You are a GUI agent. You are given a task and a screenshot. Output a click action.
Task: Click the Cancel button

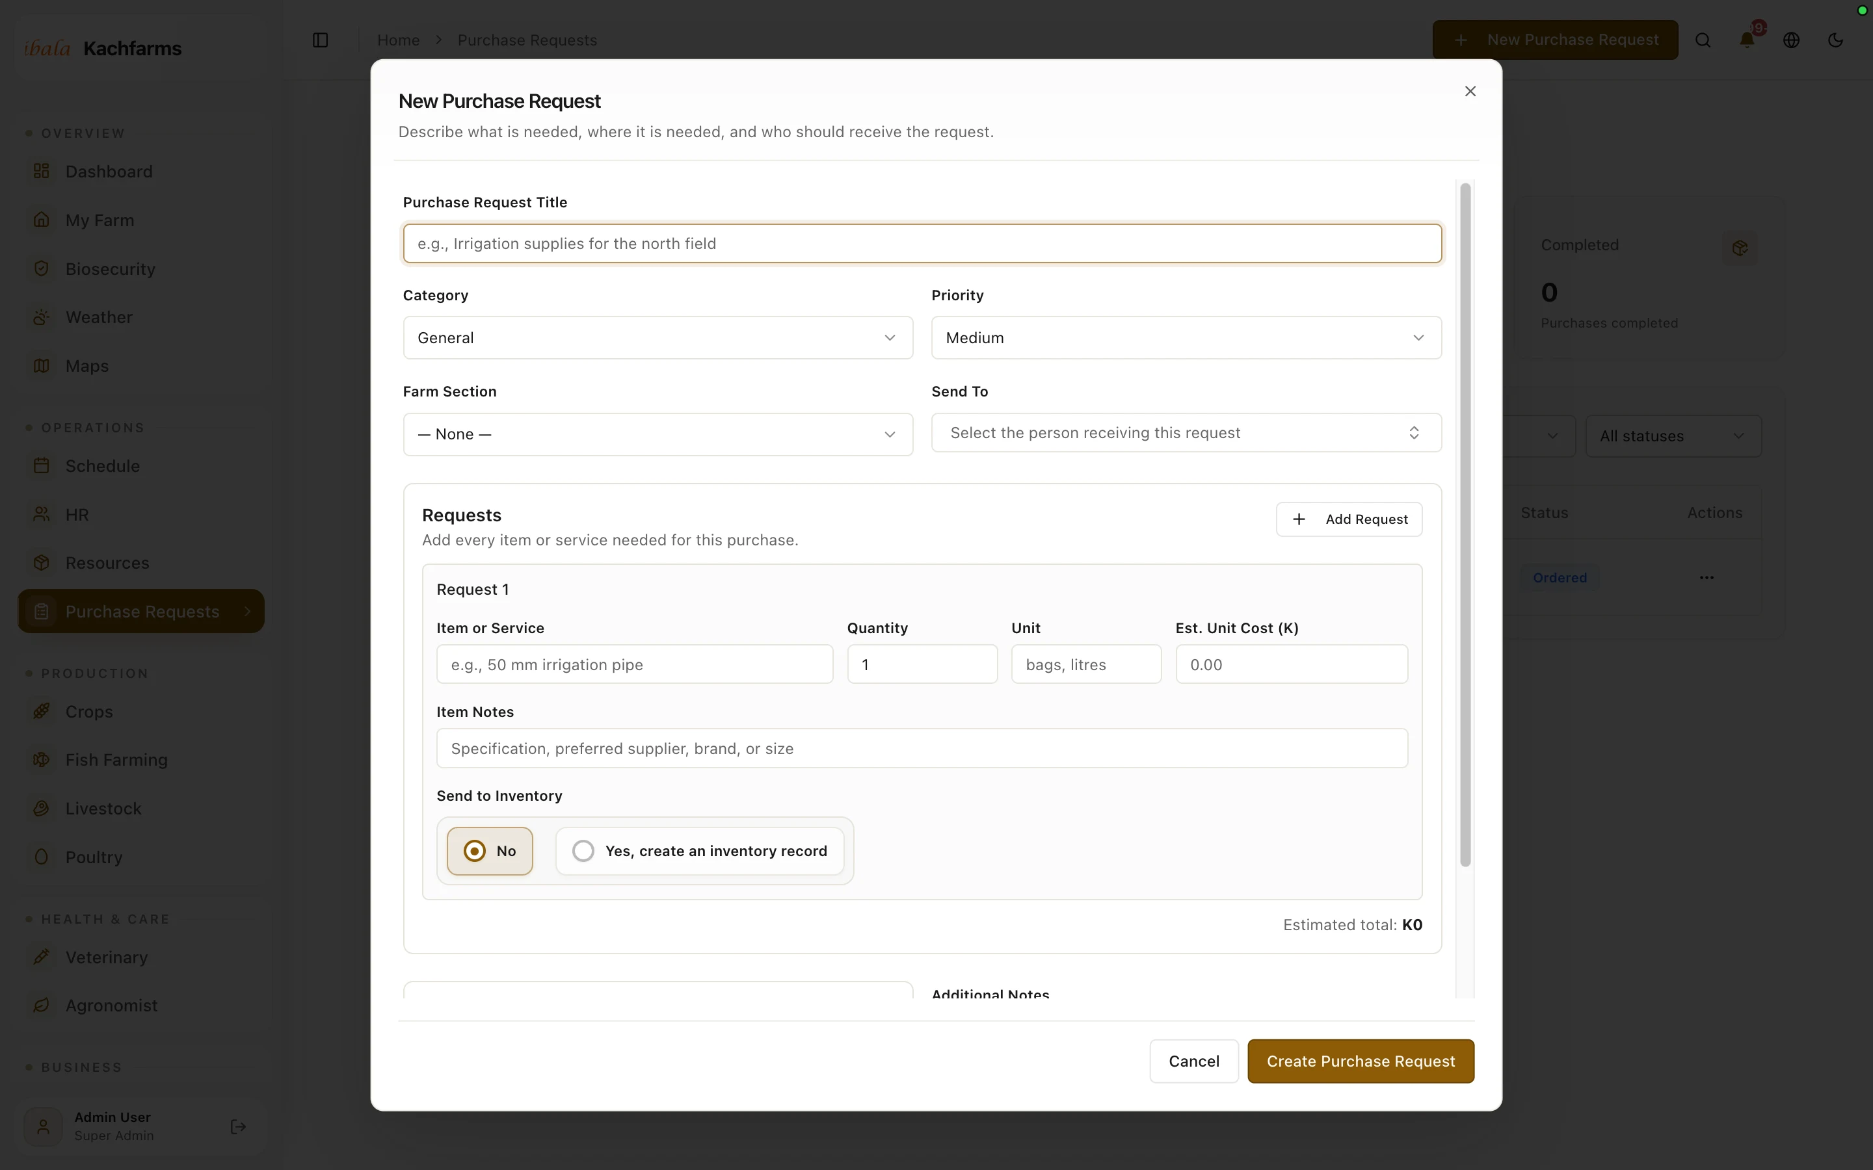[1193, 1061]
